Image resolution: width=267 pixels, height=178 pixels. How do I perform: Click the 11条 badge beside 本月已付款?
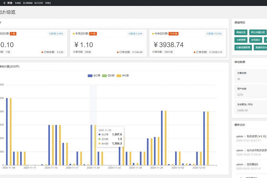click(x=93, y=34)
